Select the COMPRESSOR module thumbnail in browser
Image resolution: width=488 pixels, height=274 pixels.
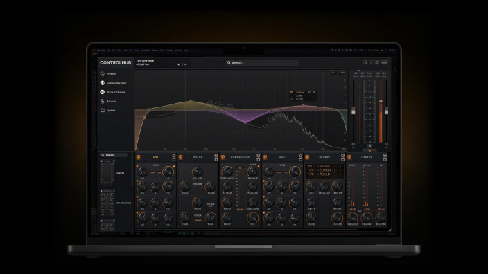click(x=107, y=203)
